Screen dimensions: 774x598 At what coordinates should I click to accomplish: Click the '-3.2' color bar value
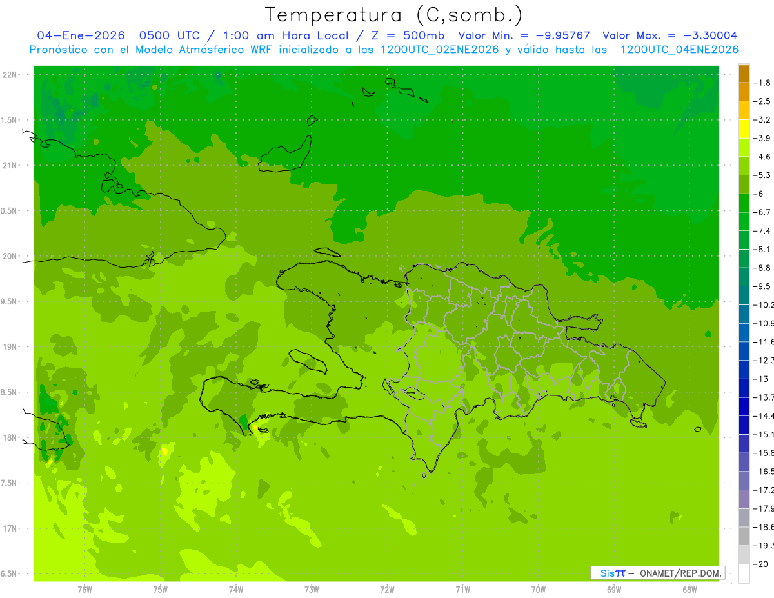point(762,119)
